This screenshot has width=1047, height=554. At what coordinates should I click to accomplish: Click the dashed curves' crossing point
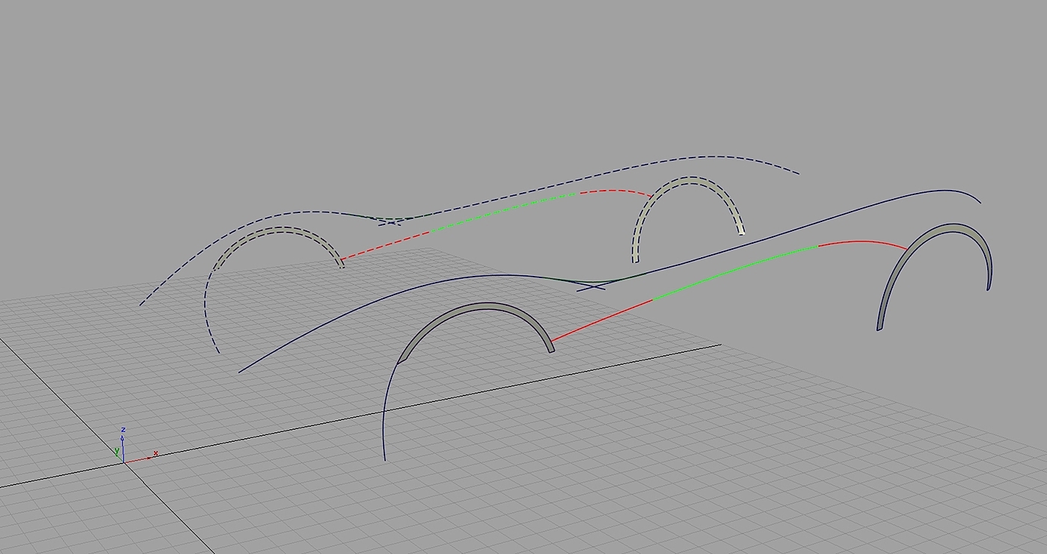coord(390,221)
